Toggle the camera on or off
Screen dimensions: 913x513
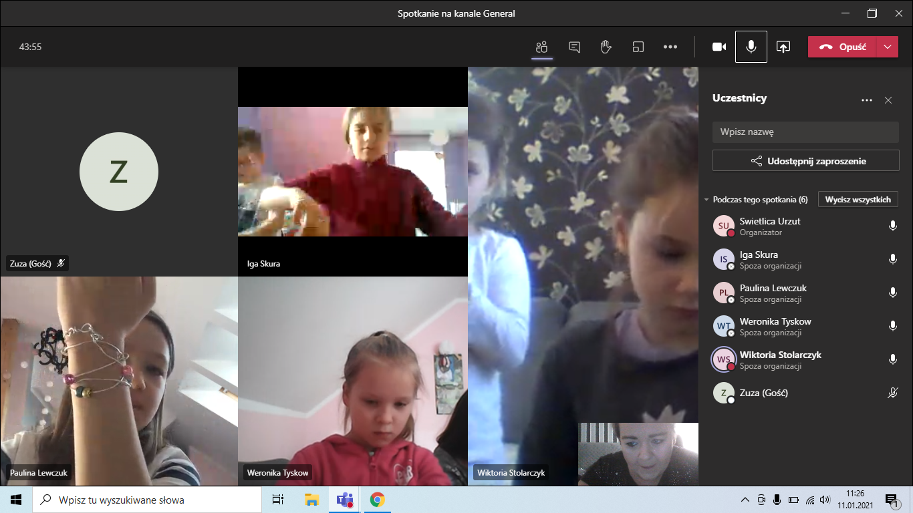coord(719,47)
